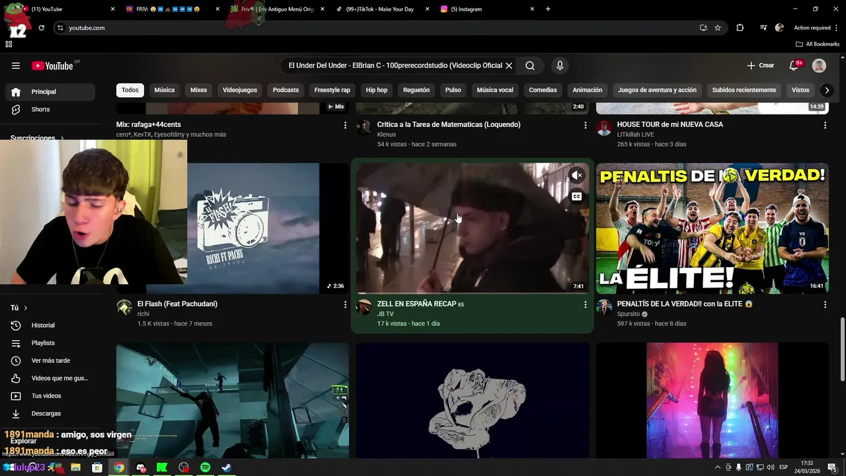The width and height of the screenshot is (846, 476).
Task: Start voice search with microphone icon
Action: [560, 65]
